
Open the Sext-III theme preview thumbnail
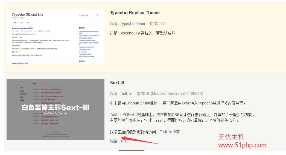click(56, 109)
